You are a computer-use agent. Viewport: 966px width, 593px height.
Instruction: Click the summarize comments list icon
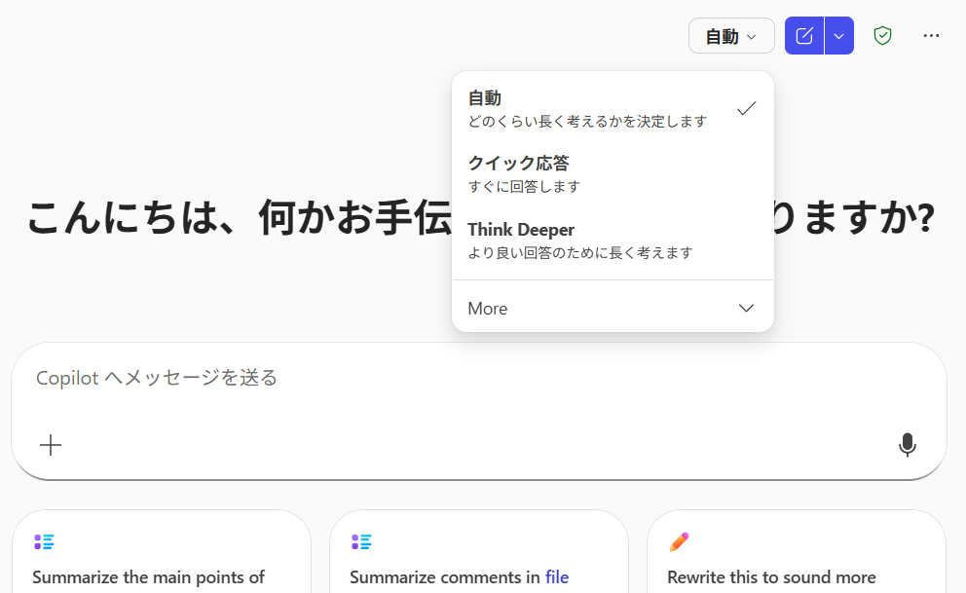click(361, 541)
